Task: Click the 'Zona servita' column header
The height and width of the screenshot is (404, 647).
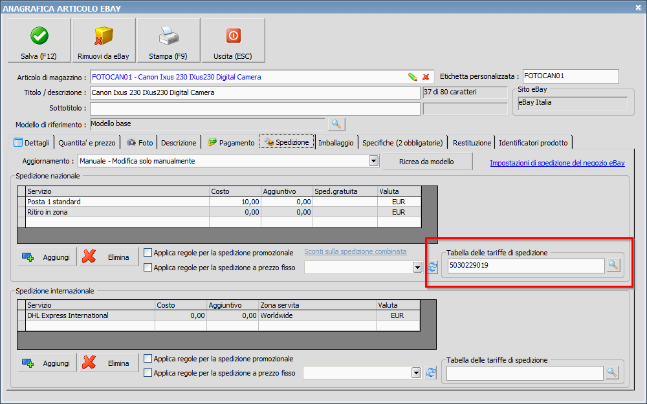Action: tap(317, 305)
